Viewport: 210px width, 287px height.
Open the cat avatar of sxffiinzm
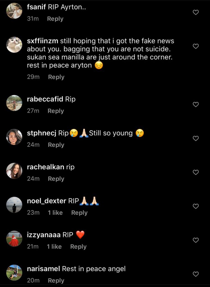click(14, 45)
